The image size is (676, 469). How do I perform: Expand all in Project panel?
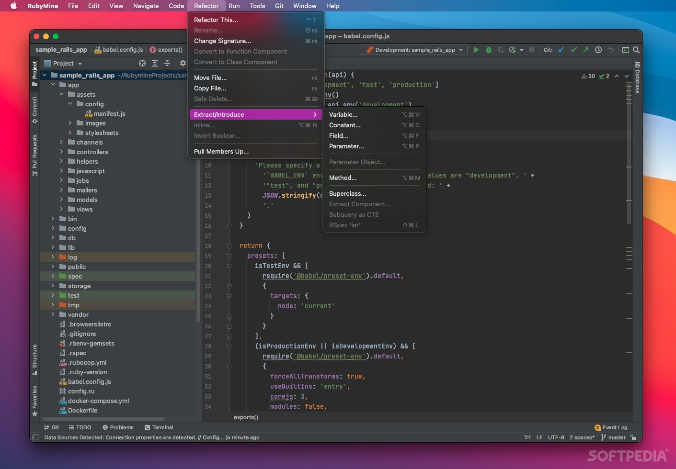(x=155, y=63)
